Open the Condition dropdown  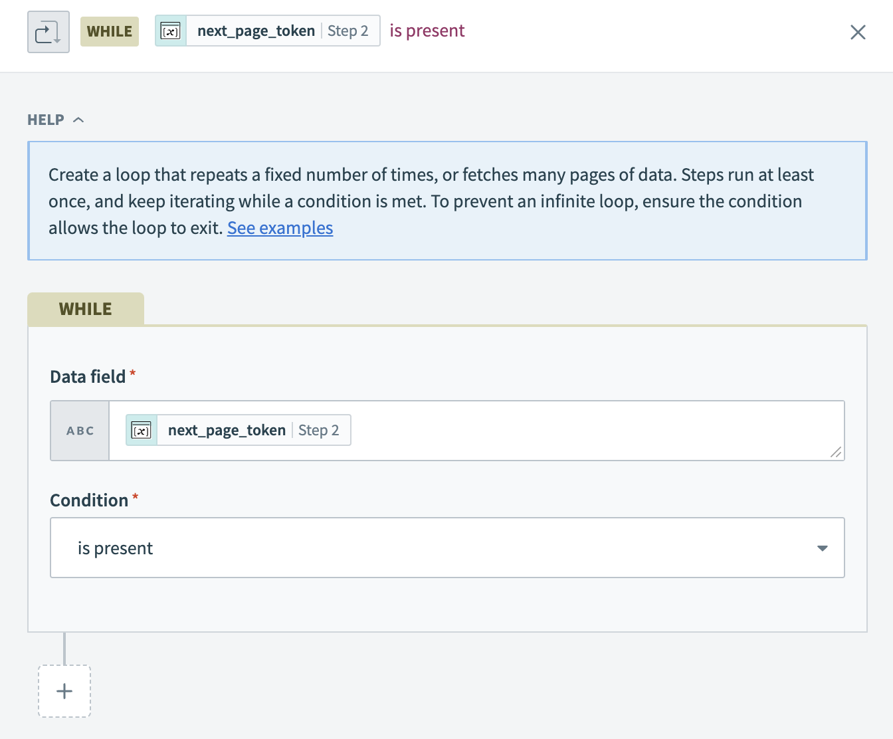click(x=446, y=548)
